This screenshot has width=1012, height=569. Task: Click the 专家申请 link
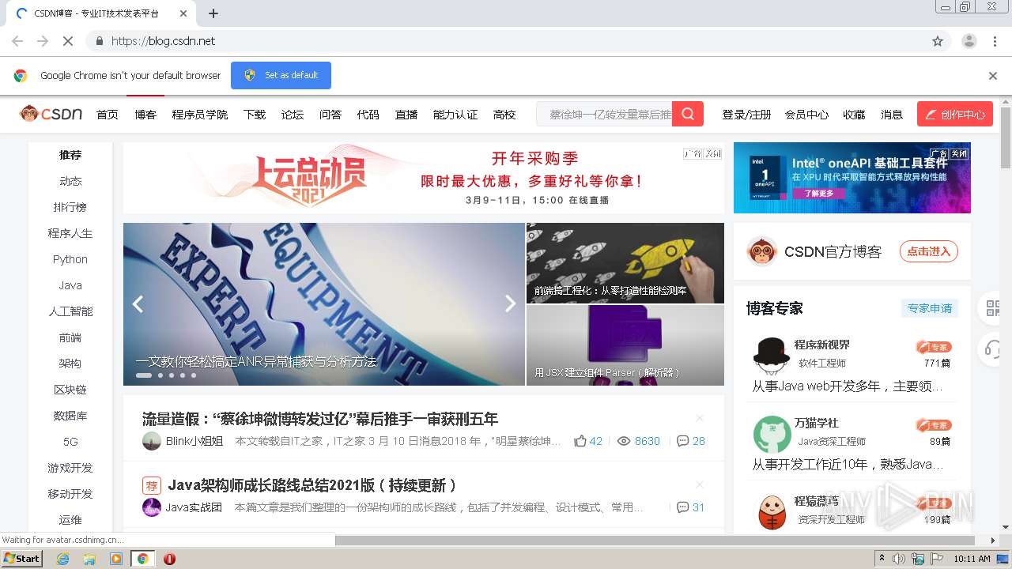pos(930,308)
